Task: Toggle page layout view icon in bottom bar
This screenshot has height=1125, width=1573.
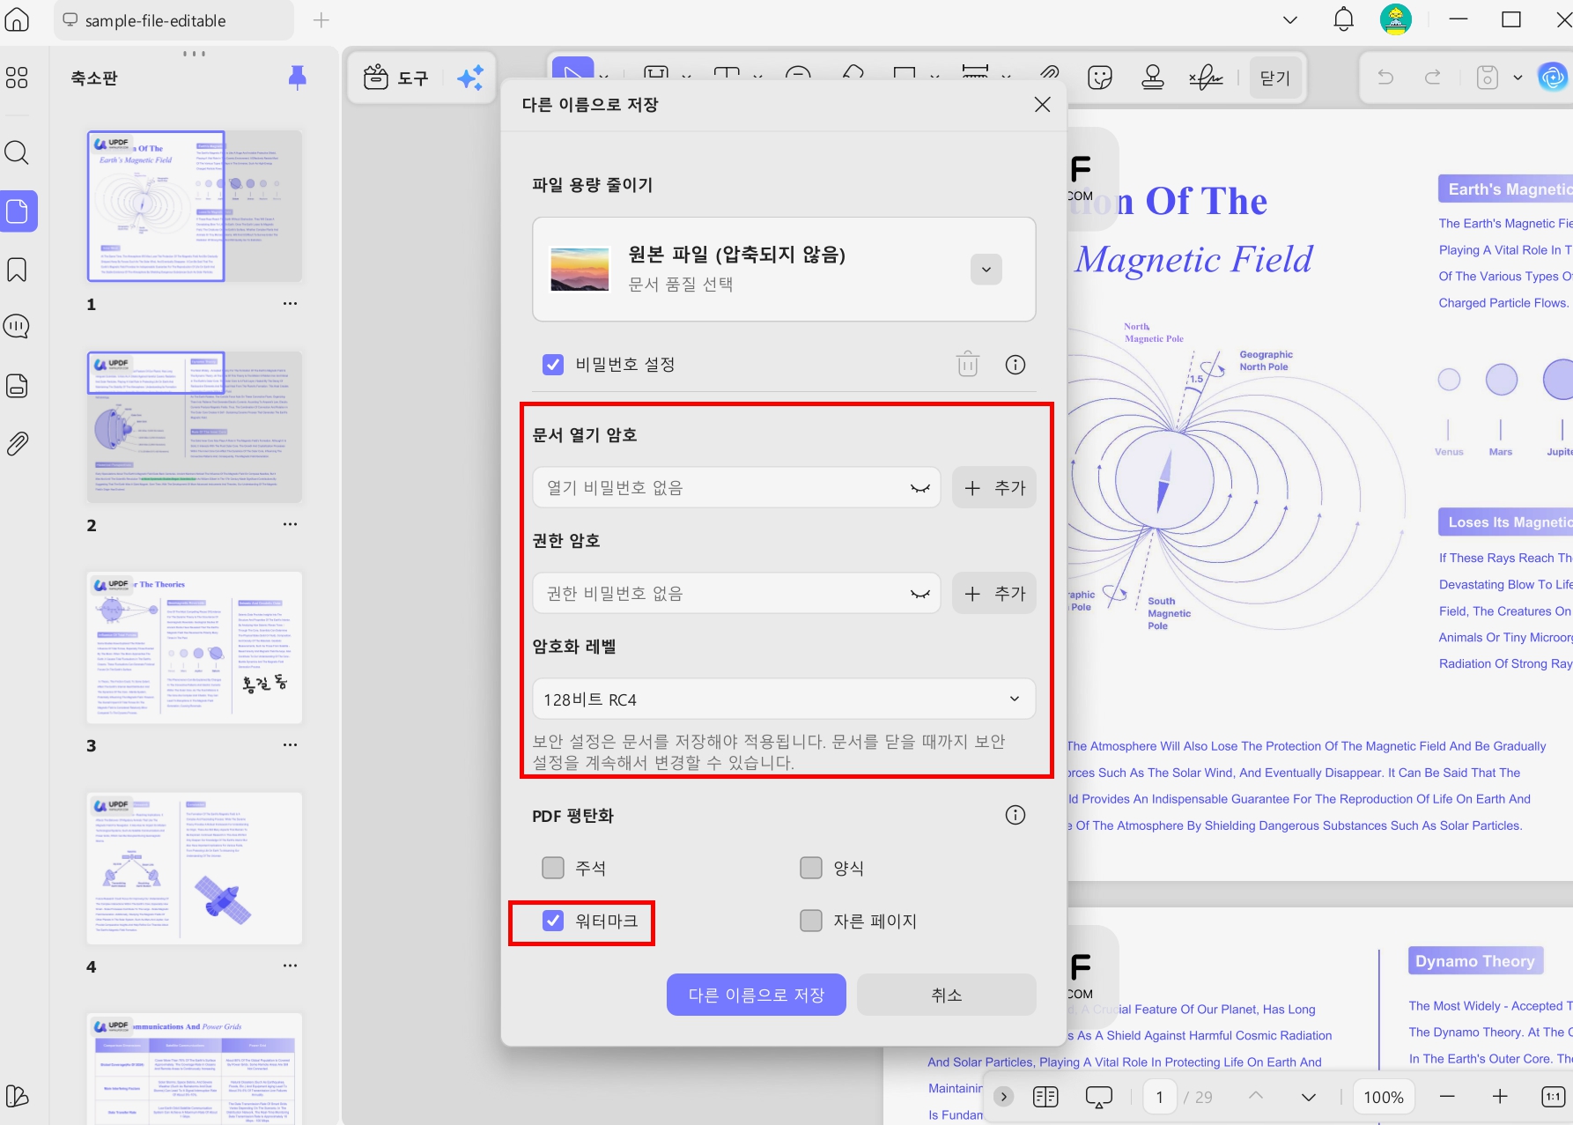Action: click(x=1045, y=1097)
